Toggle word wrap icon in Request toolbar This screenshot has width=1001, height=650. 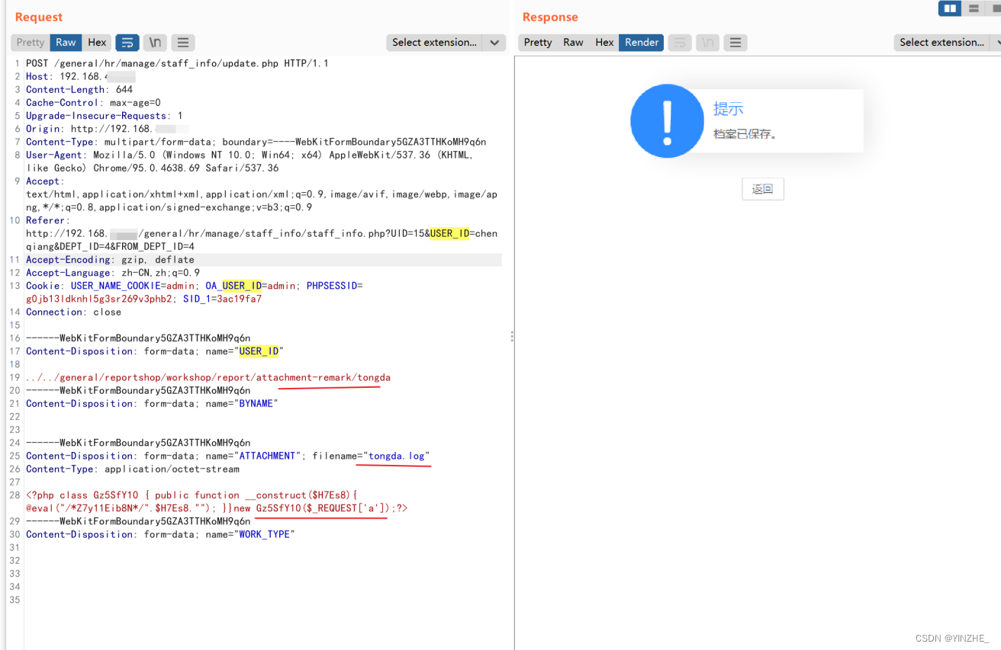pyautogui.click(x=127, y=43)
